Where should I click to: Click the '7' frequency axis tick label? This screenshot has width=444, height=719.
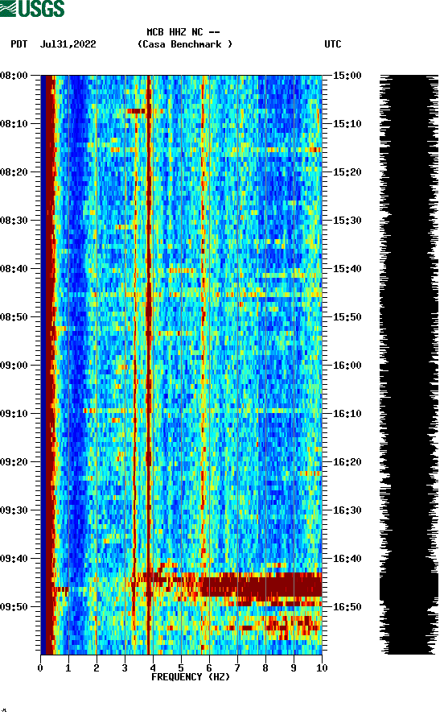(x=237, y=667)
